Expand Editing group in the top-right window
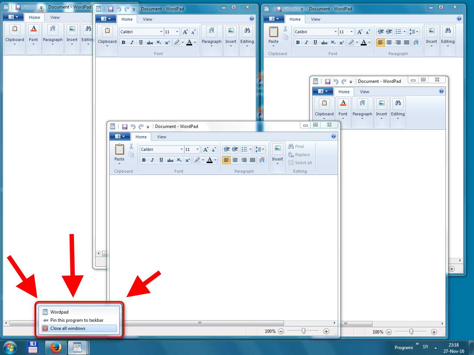This screenshot has height=355, width=474. 448,40
